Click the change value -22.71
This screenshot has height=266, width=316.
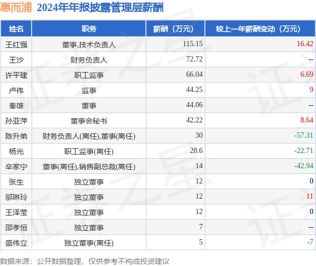(303, 150)
